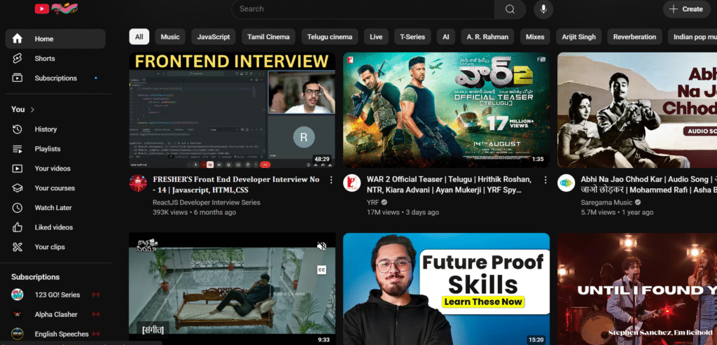Select the T-Series chip

coord(412,37)
